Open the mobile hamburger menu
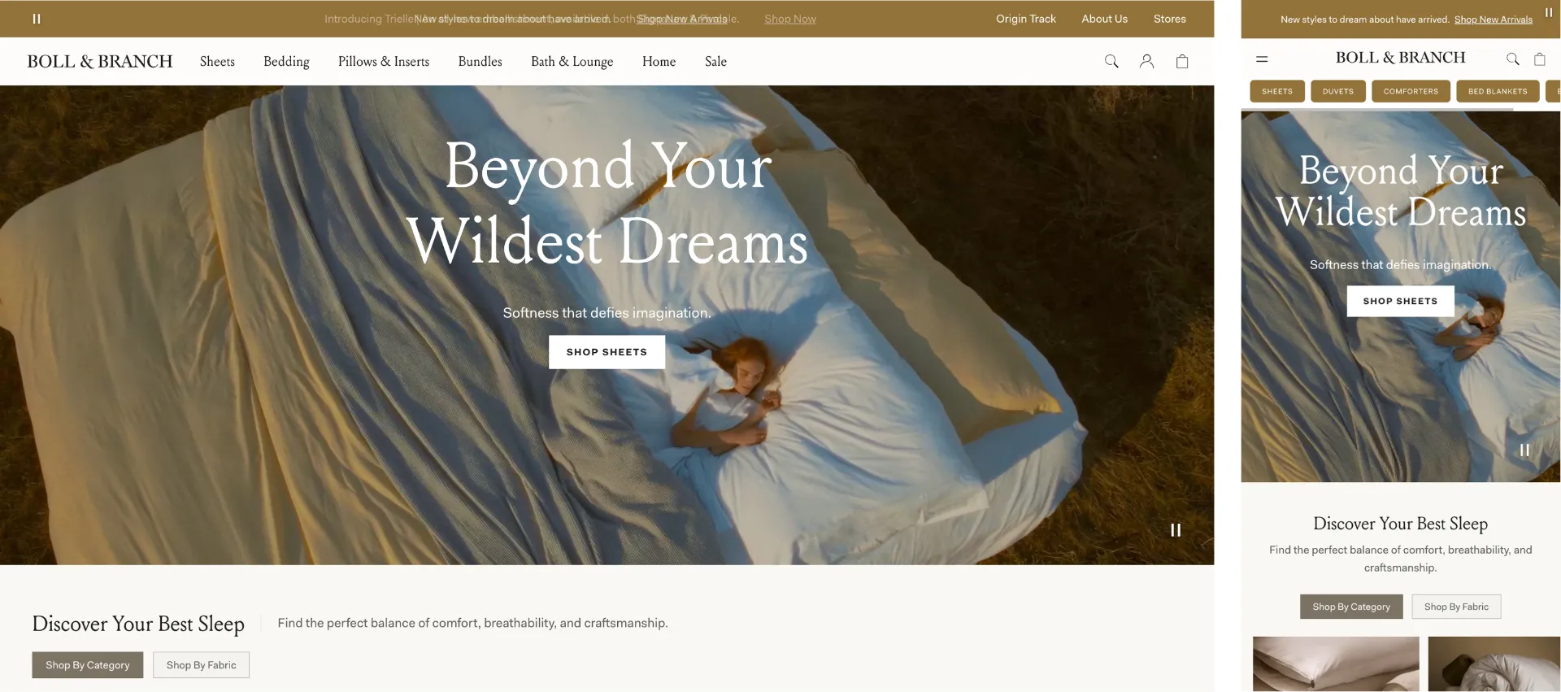Viewport: 1561px width, 692px height. coord(1262,59)
